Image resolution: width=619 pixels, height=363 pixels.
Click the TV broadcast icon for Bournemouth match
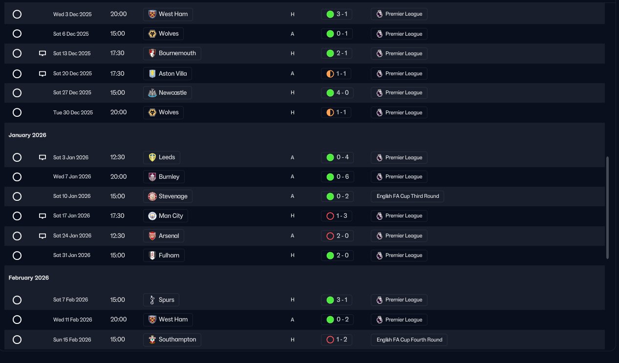43,53
